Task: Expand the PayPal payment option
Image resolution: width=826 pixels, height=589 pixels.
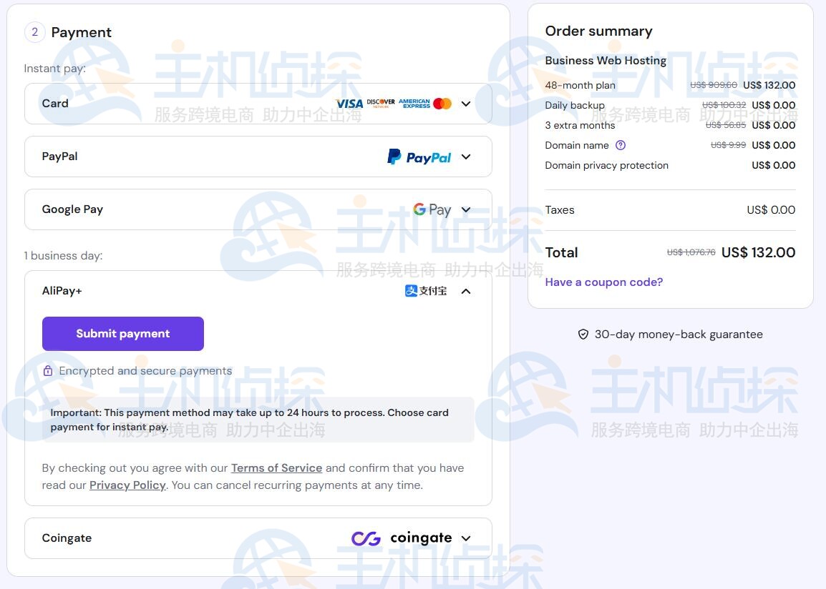Action: click(x=466, y=156)
